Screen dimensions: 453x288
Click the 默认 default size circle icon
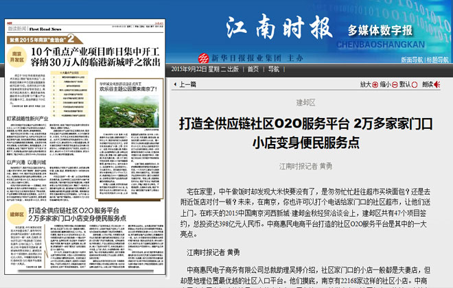click(x=415, y=84)
